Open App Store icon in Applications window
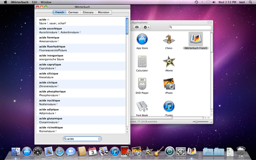The image size is (256, 160). [x=142, y=39]
